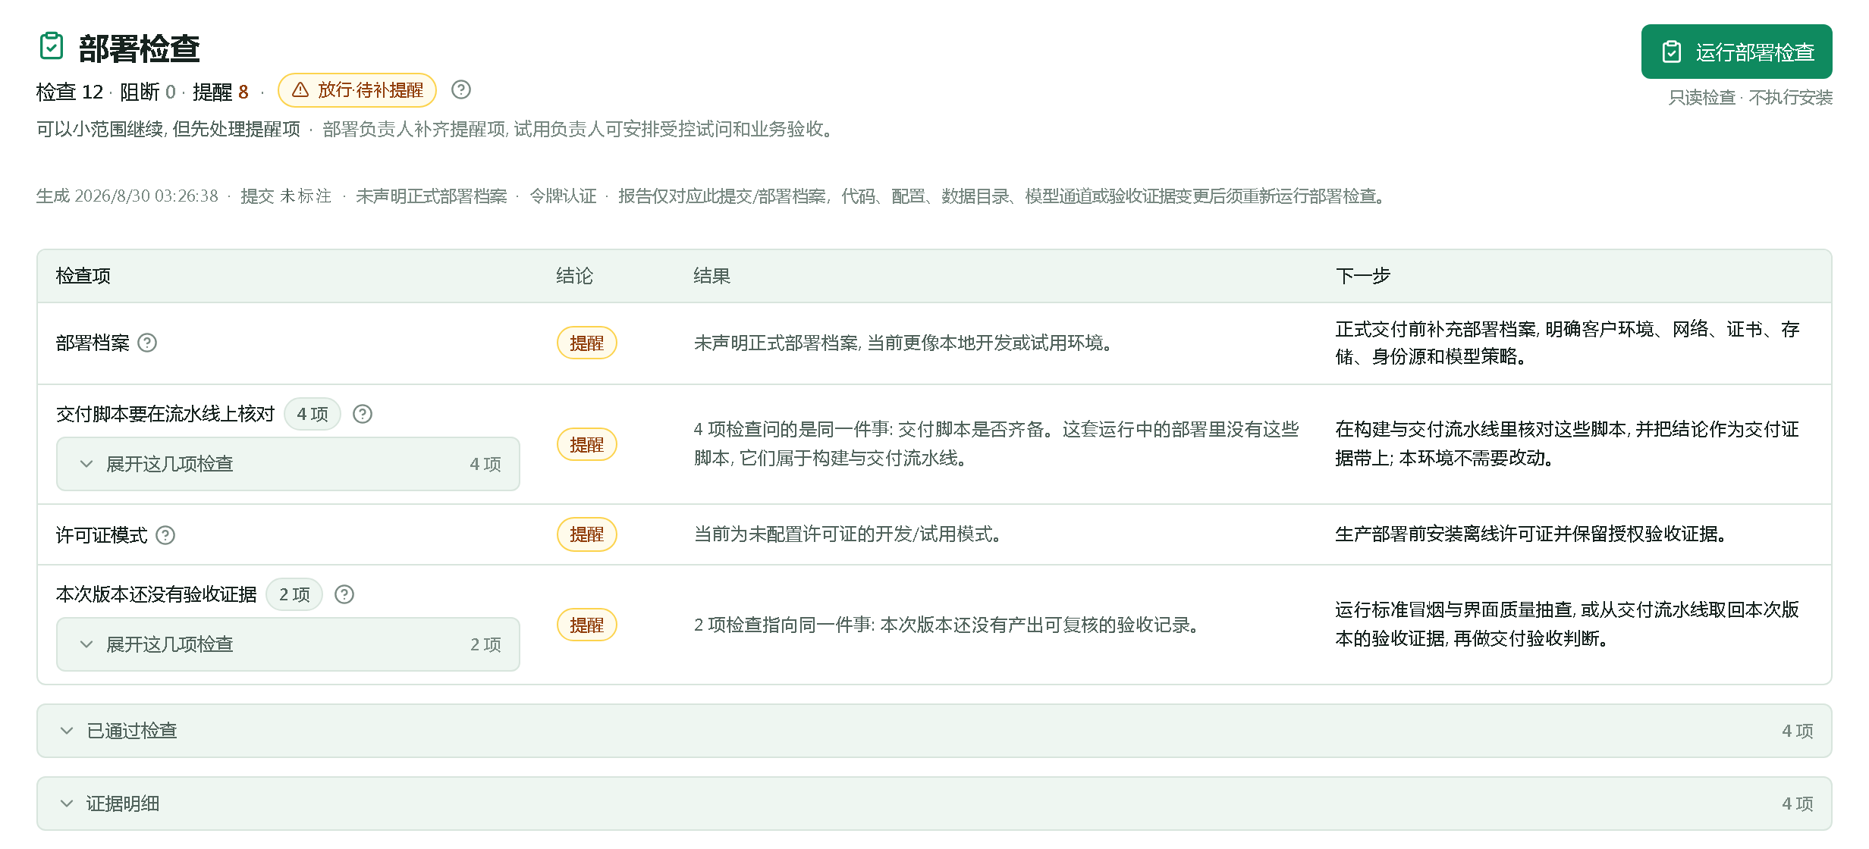Image resolution: width=1869 pixels, height=849 pixels.
Task: Expand 展开这几项检查 with 2 项
Action: click(x=288, y=644)
